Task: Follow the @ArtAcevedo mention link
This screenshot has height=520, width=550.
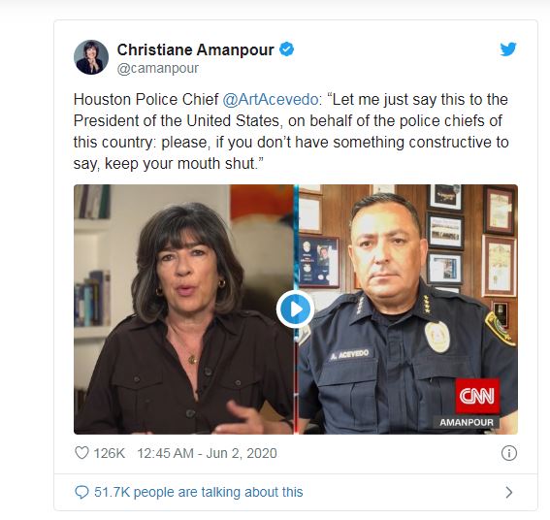Action: [x=271, y=100]
